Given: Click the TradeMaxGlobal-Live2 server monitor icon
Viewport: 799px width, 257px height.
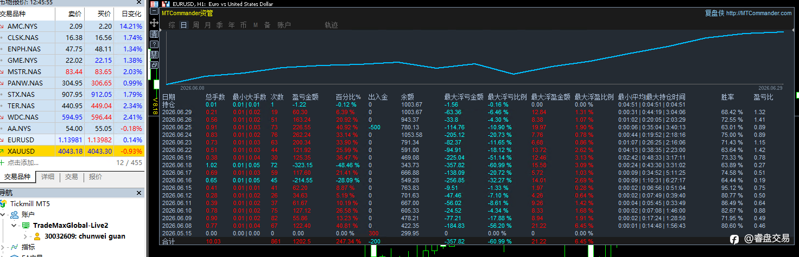Looking at the screenshot, I should 25,225.
